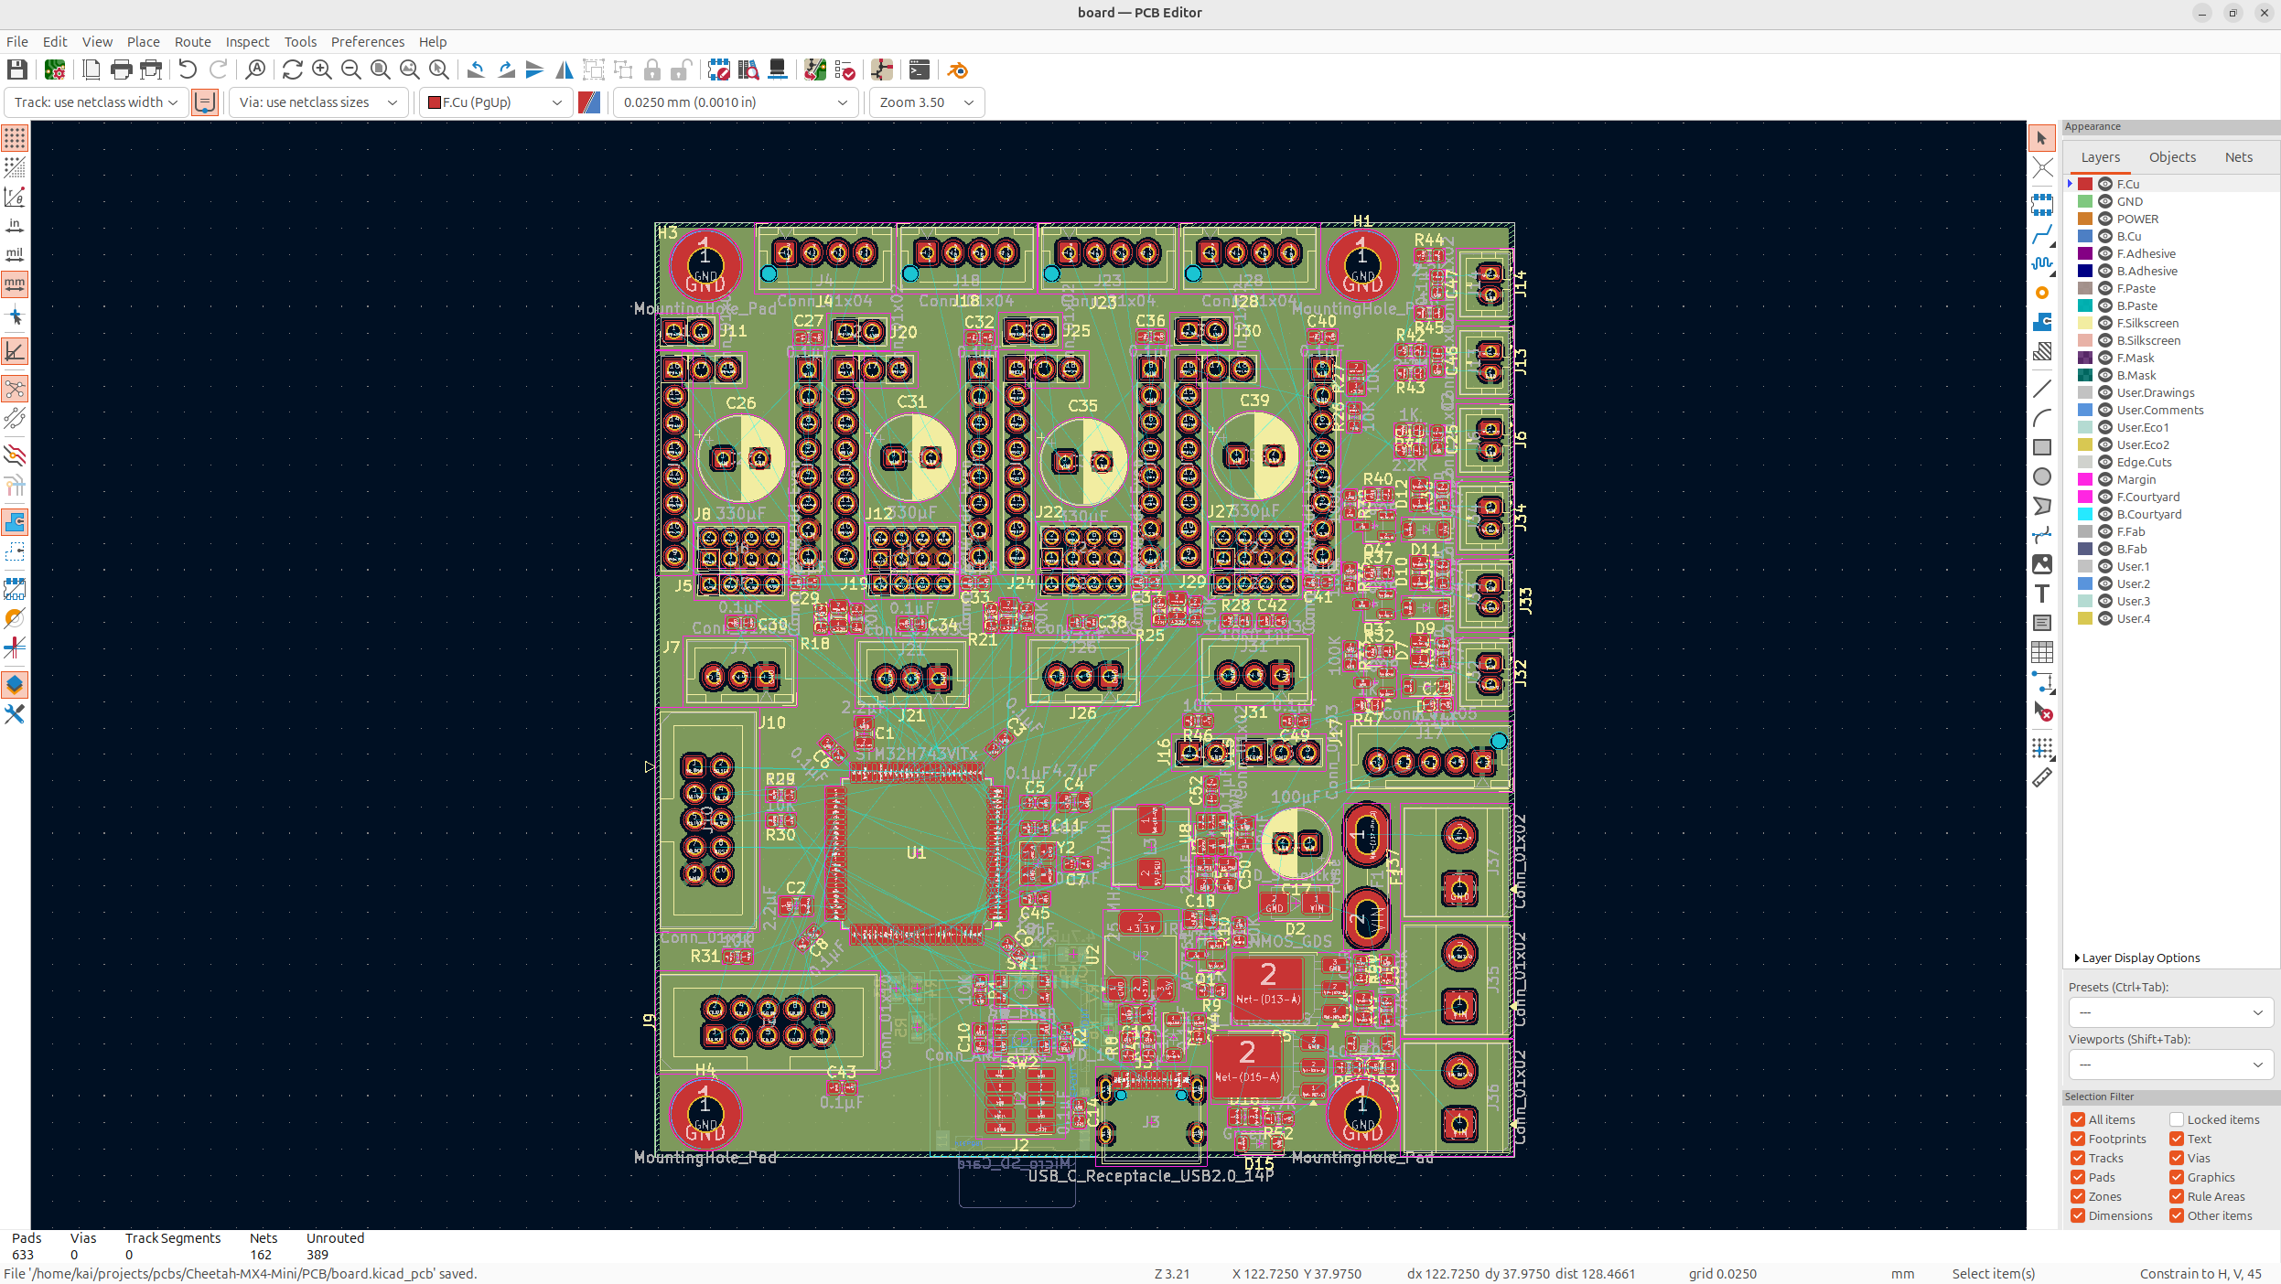Select the Route tracks tool
Image resolution: width=2281 pixels, height=1284 pixels.
tap(2042, 235)
